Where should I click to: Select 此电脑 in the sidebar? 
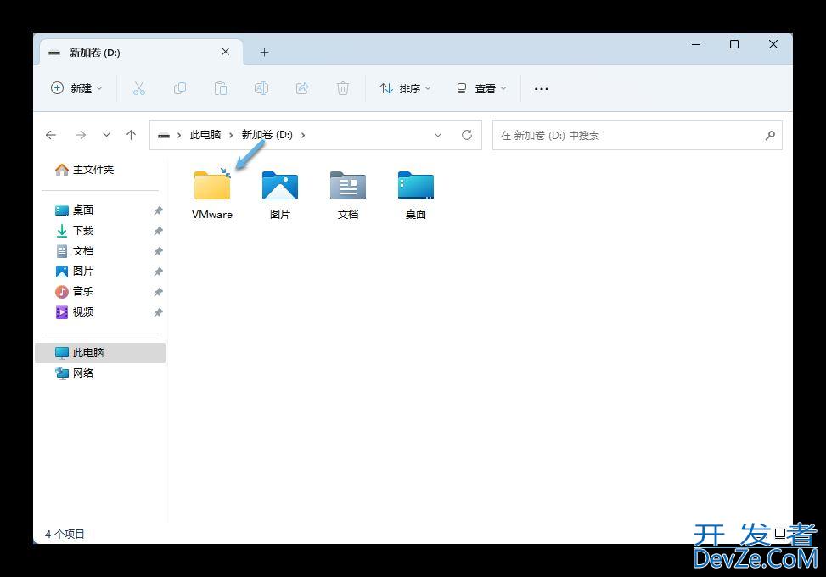coord(100,353)
